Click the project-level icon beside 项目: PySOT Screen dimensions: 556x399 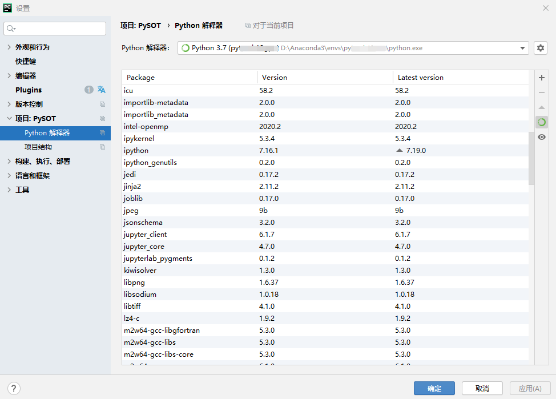pos(103,119)
